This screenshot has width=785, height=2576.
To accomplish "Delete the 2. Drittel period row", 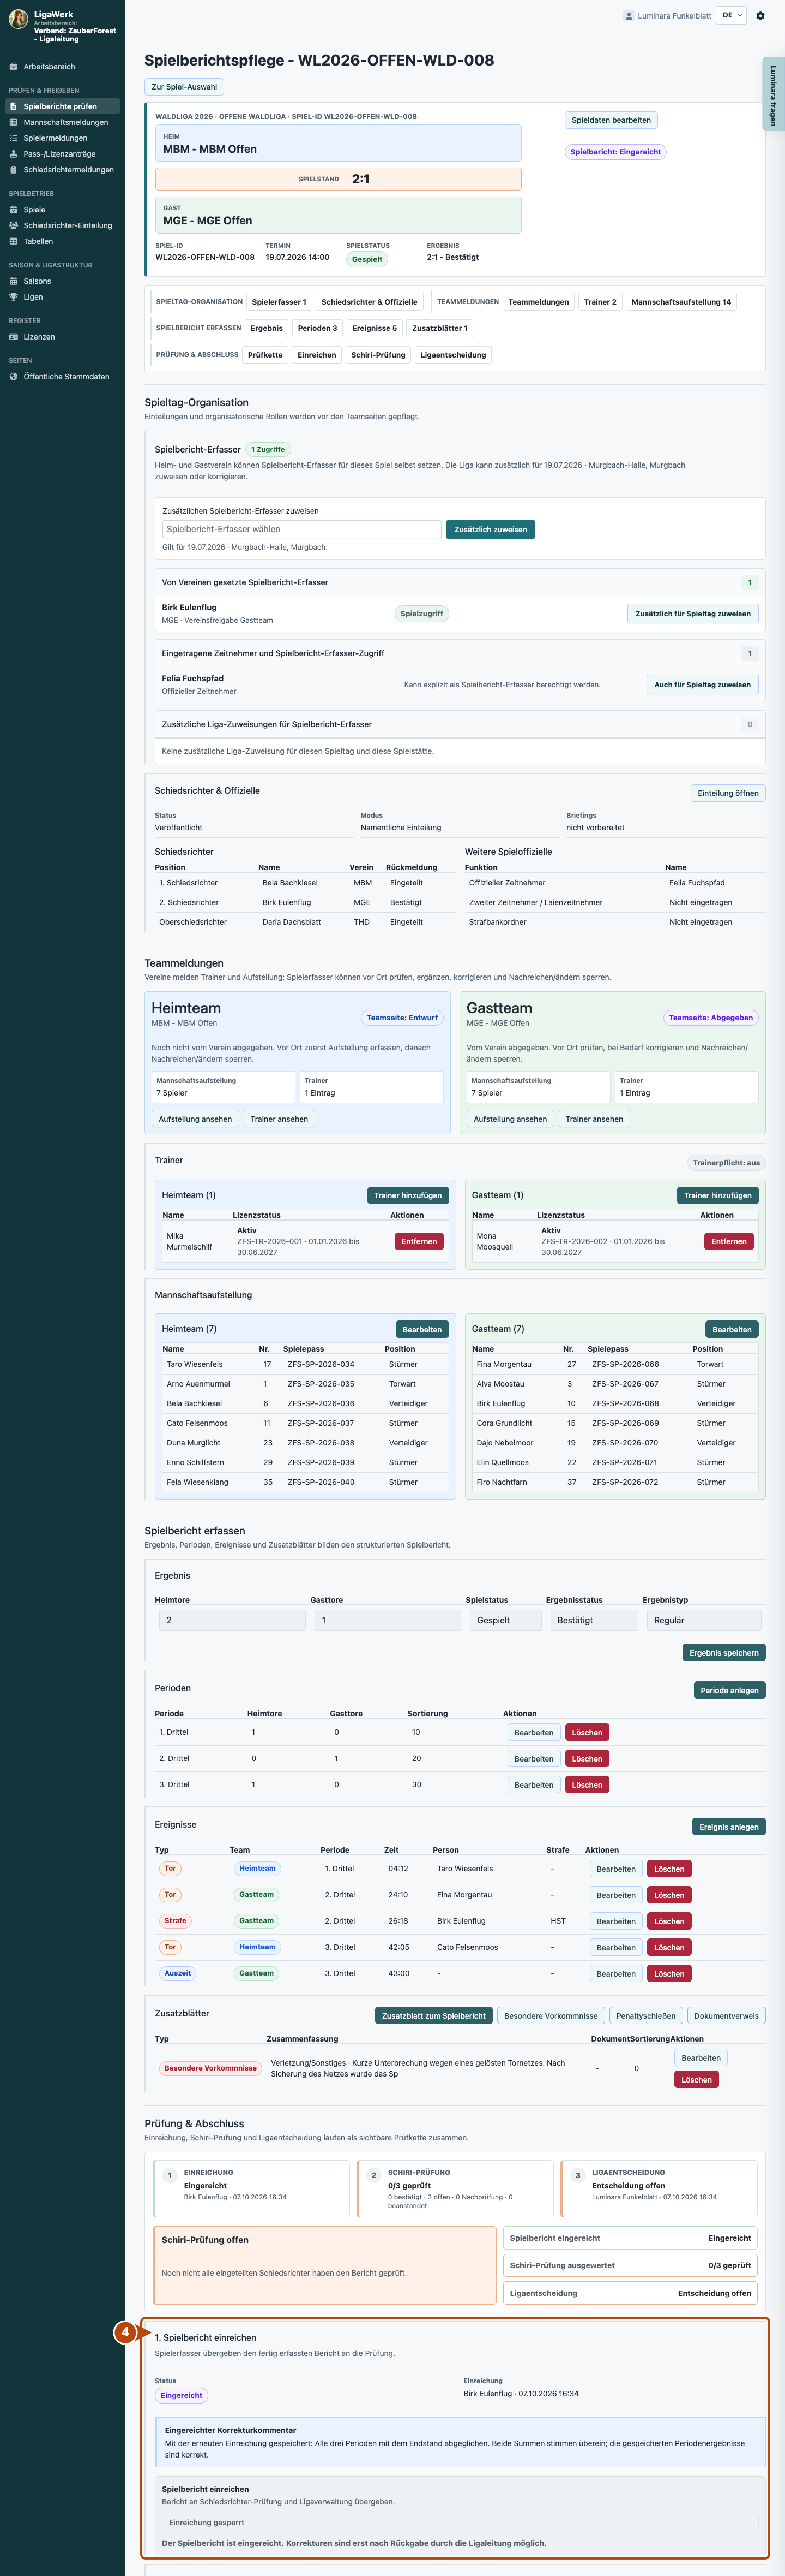I will coord(587,1759).
